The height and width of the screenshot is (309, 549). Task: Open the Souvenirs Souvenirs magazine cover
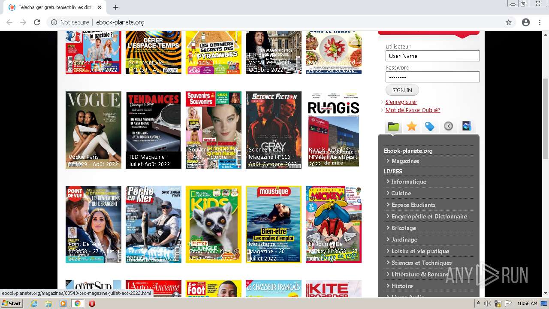[x=214, y=130]
